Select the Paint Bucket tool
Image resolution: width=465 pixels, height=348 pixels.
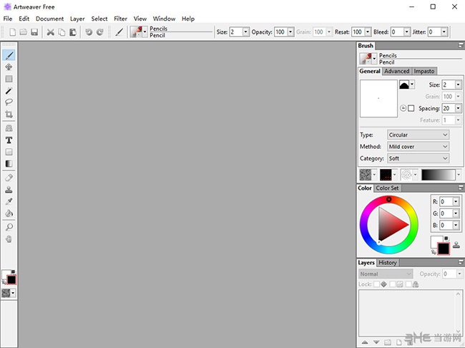tap(9, 213)
